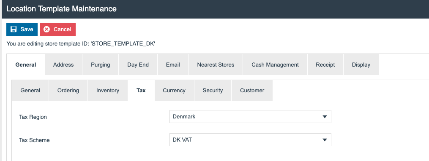Open the Tax Region dropdown arrow
The height and width of the screenshot is (161, 429).
[325, 117]
